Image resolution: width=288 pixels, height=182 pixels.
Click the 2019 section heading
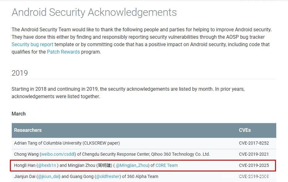(x=20, y=73)
